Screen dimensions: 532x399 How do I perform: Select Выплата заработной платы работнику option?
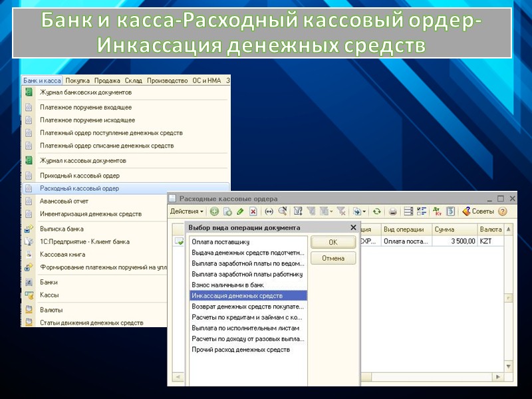(248, 274)
